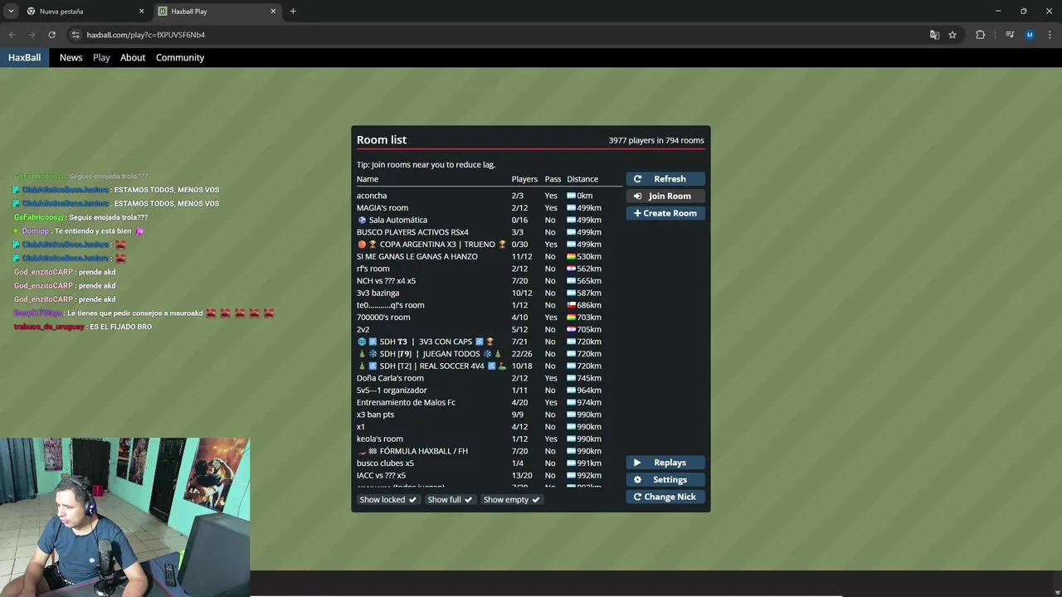Select 700000's room row
The height and width of the screenshot is (597, 1062).
click(x=490, y=318)
